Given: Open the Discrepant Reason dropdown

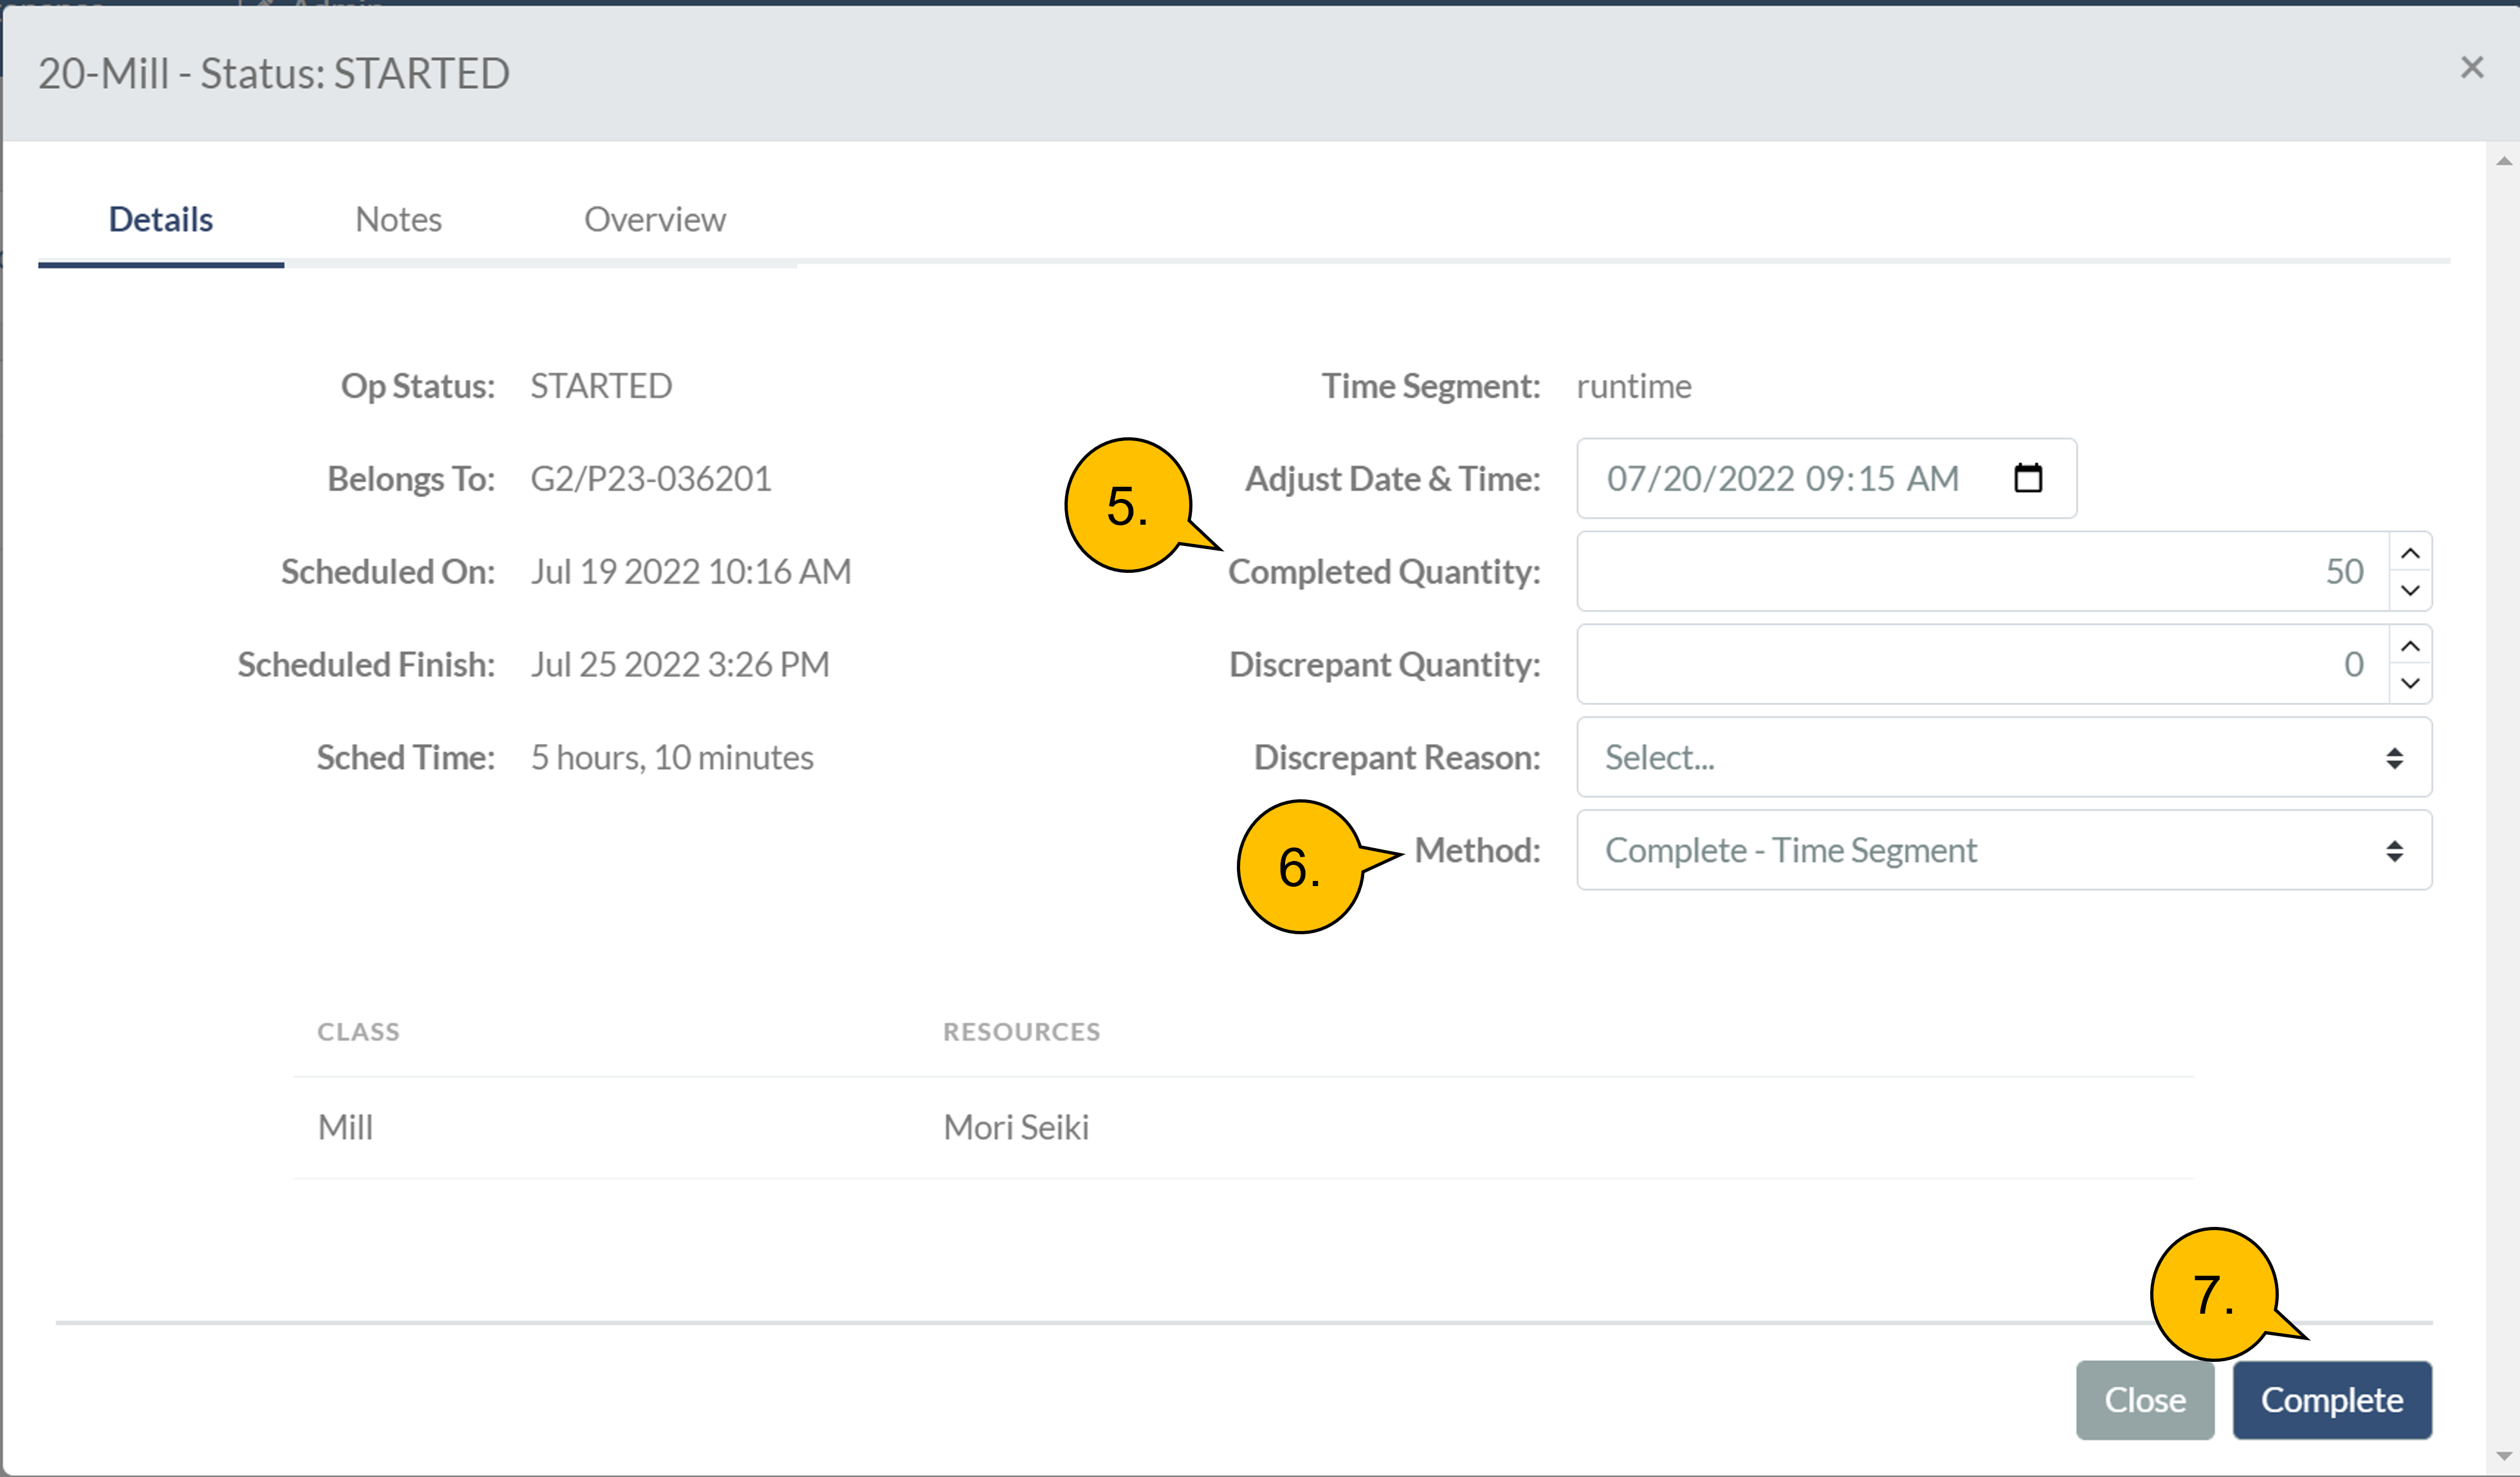Looking at the screenshot, I should pyautogui.click(x=2003, y=757).
